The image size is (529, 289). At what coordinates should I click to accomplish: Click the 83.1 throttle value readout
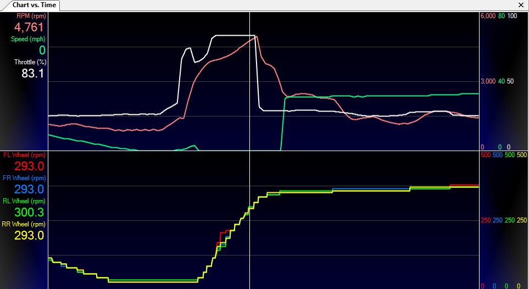[x=33, y=74]
